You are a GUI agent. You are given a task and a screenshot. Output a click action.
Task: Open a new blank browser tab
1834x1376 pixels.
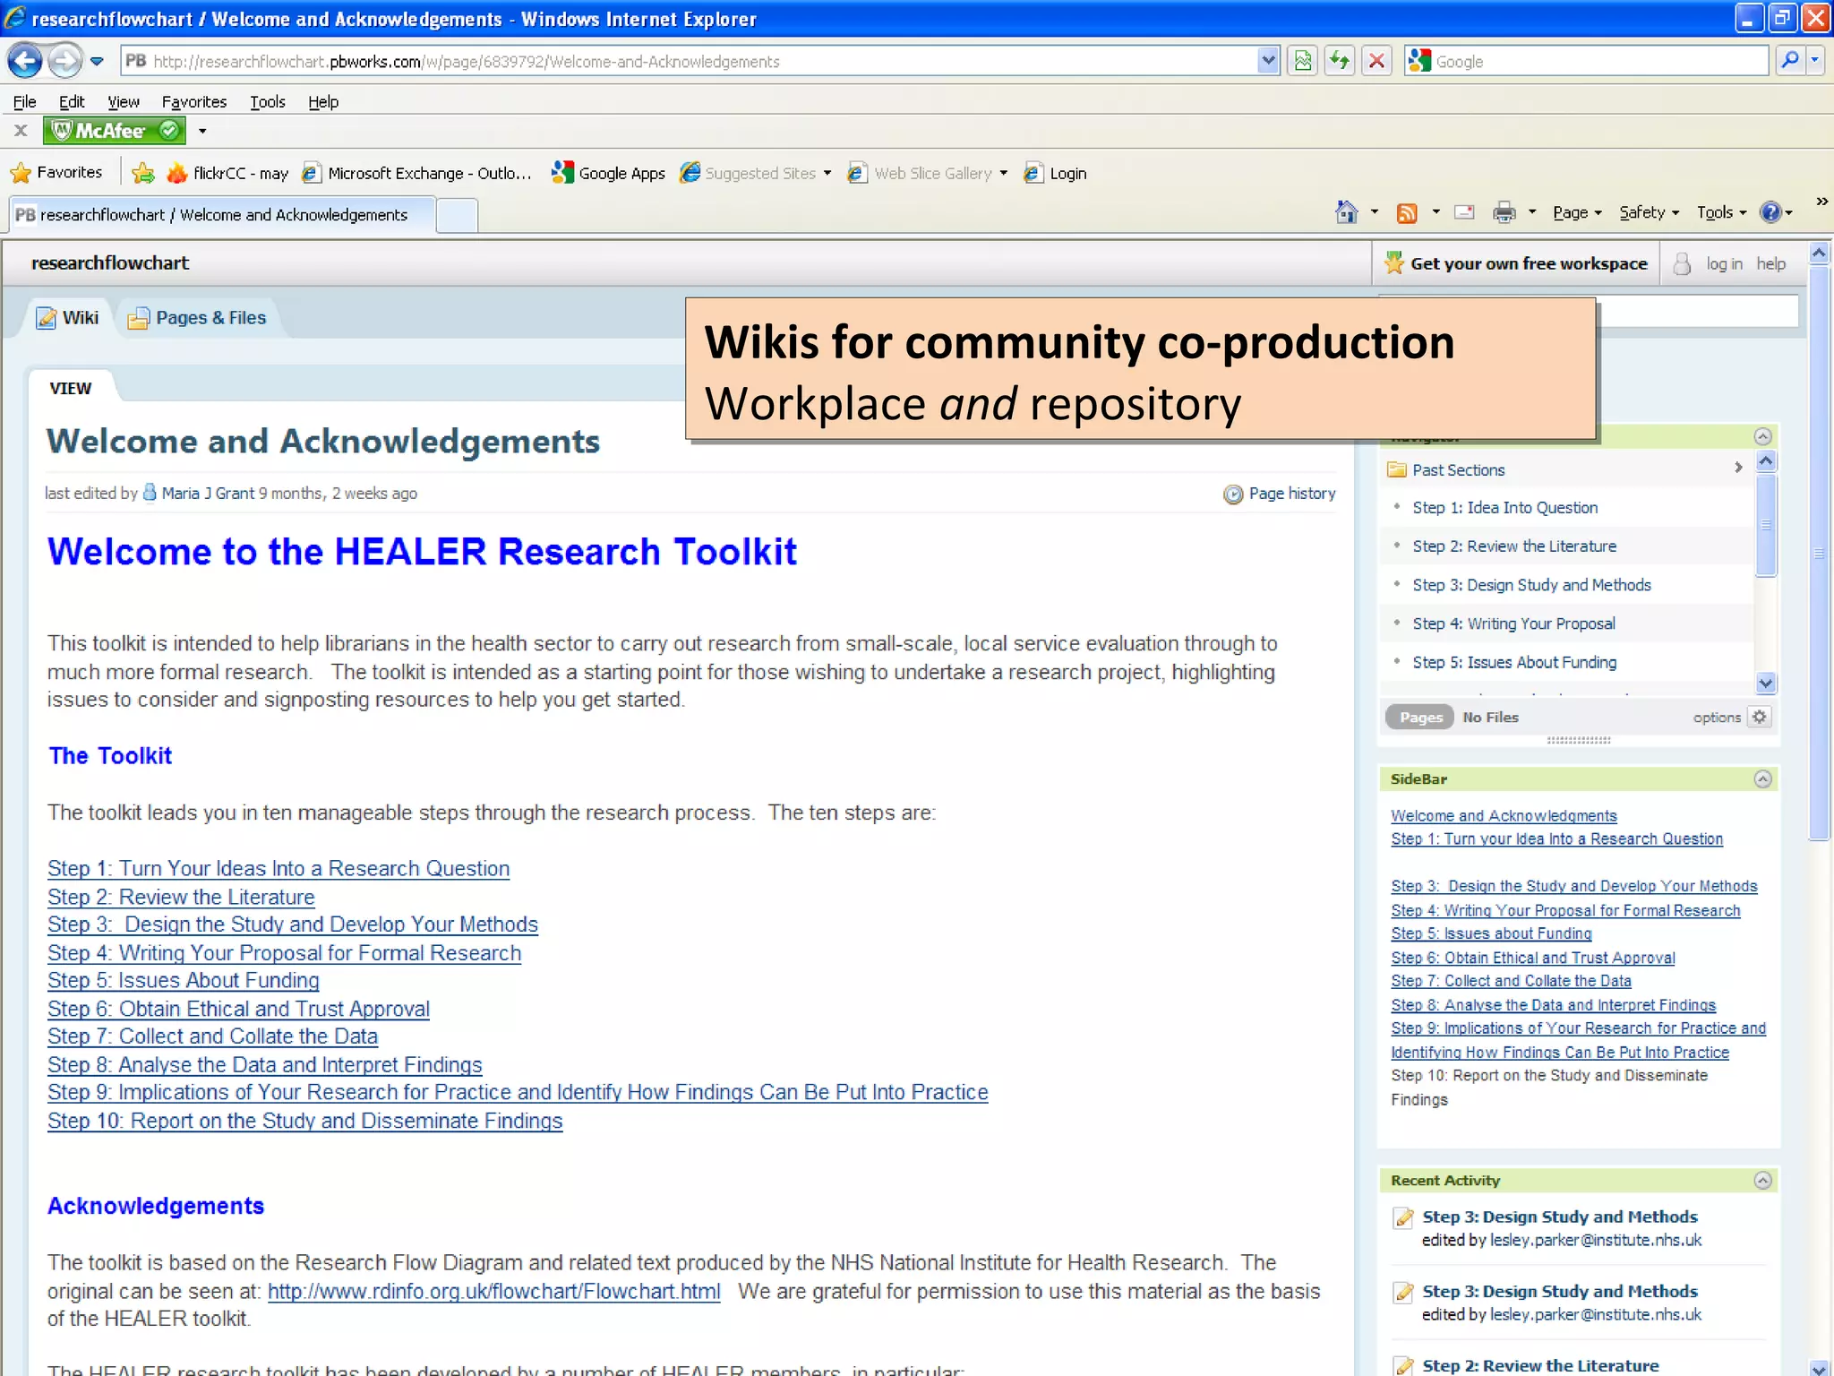458,216
